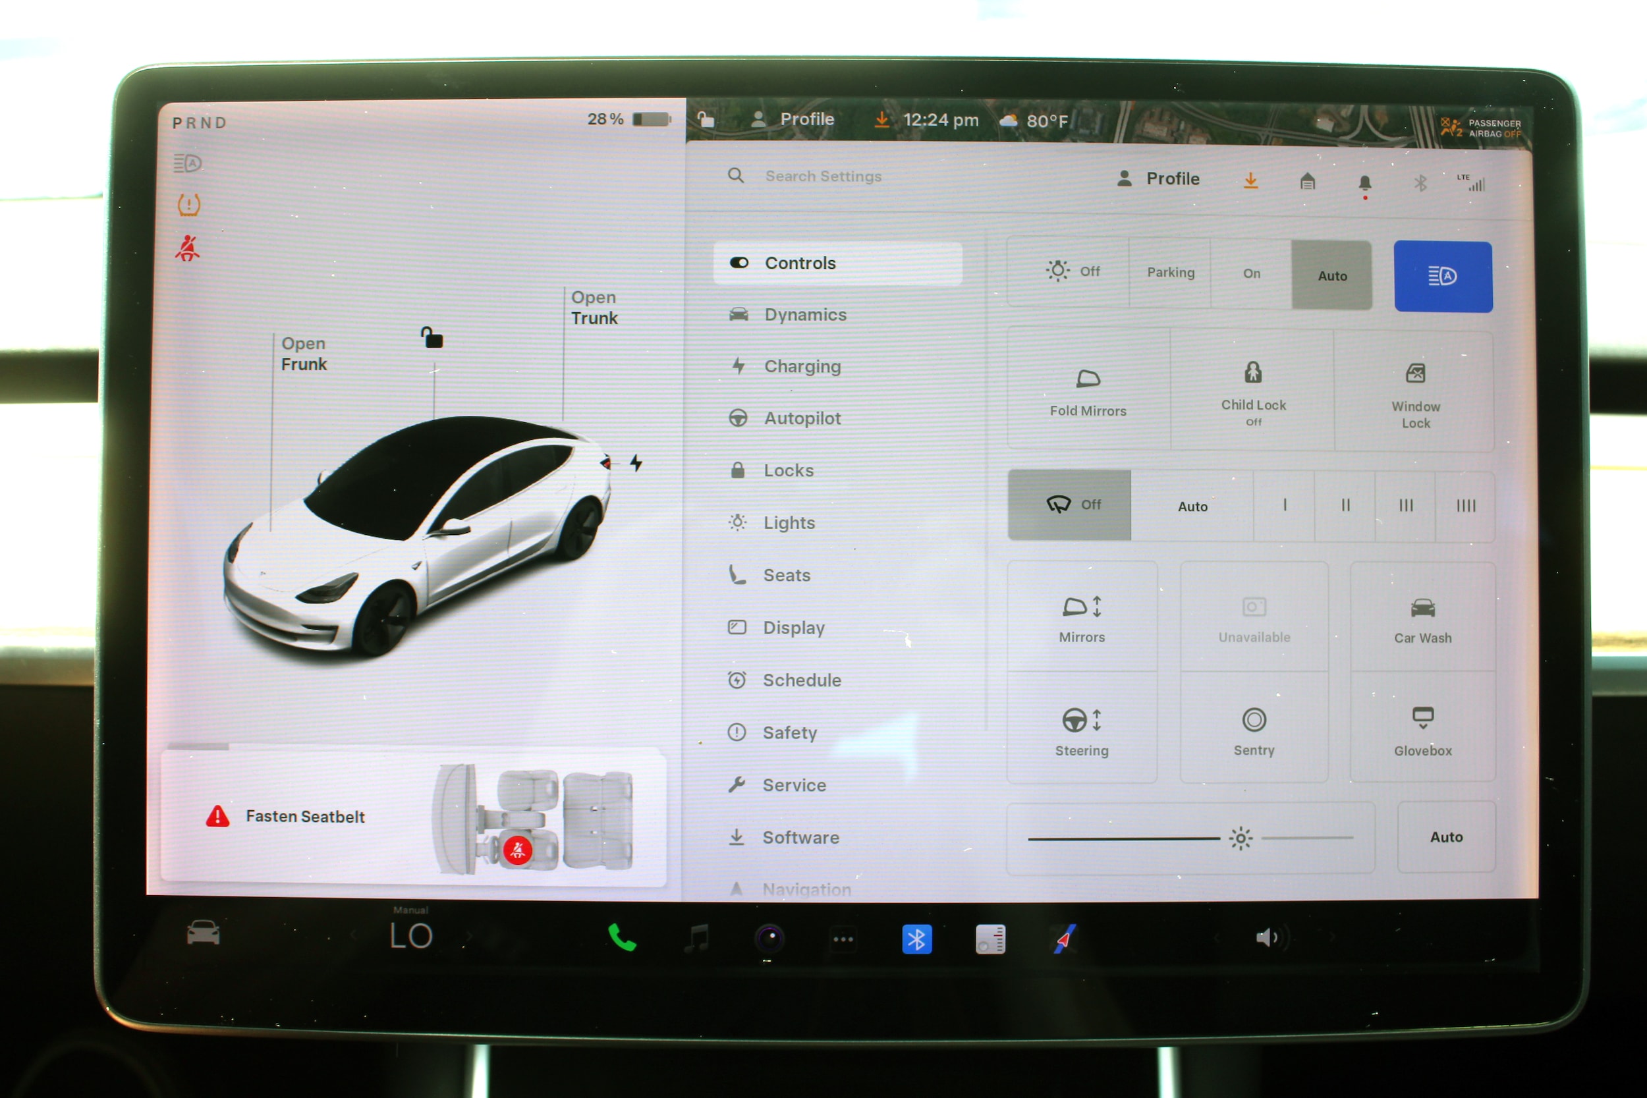Viewport: 1647px width, 1098px height.
Task: Set headlights to Auto
Action: pos(1332,275)
